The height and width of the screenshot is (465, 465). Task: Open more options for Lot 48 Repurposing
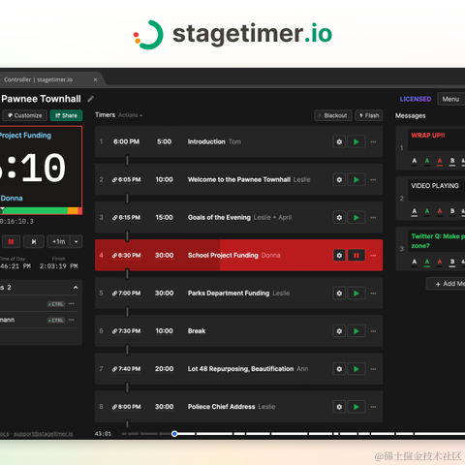click(373, 369)
